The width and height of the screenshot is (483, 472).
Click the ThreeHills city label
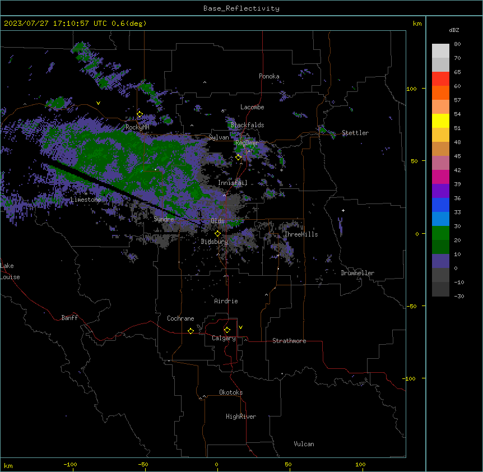(x=301, y=234)
